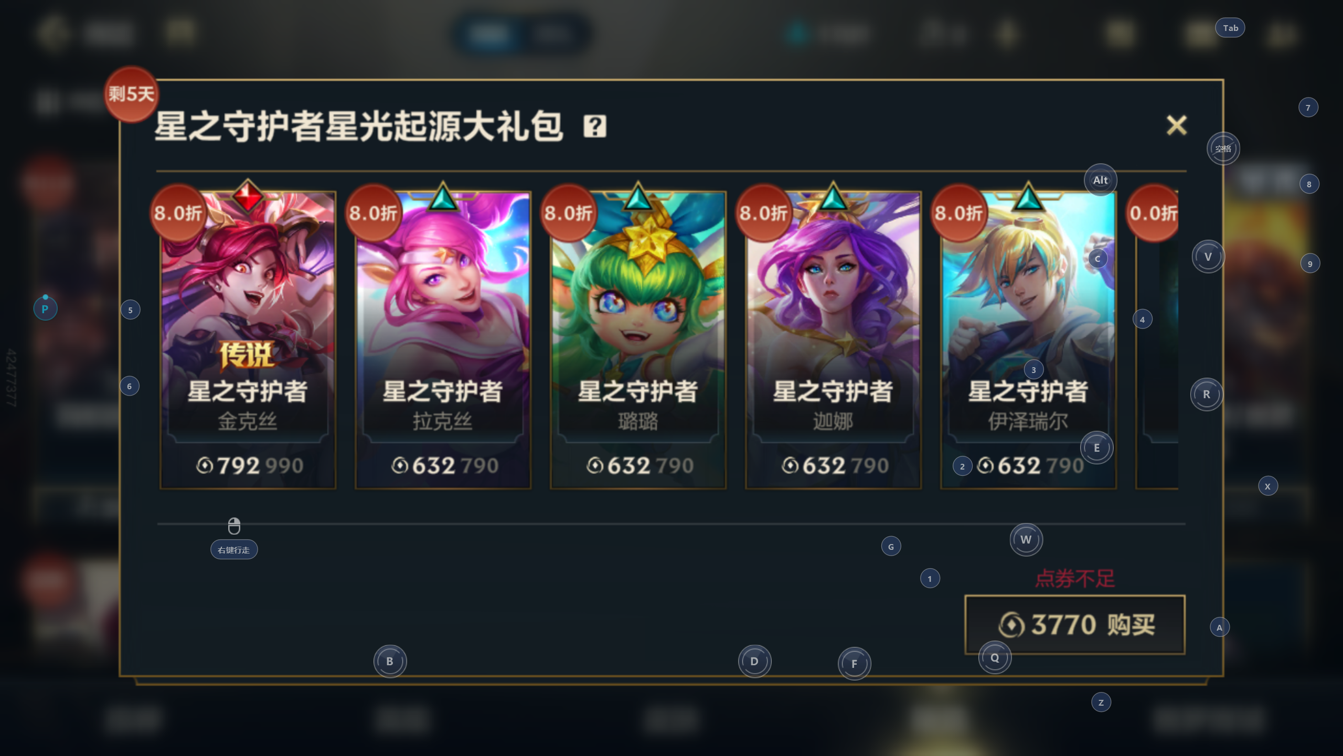The image size is (1343, 756).
Task: Click the 剩5天 remaining days badge
Action: tap(131, 94)
